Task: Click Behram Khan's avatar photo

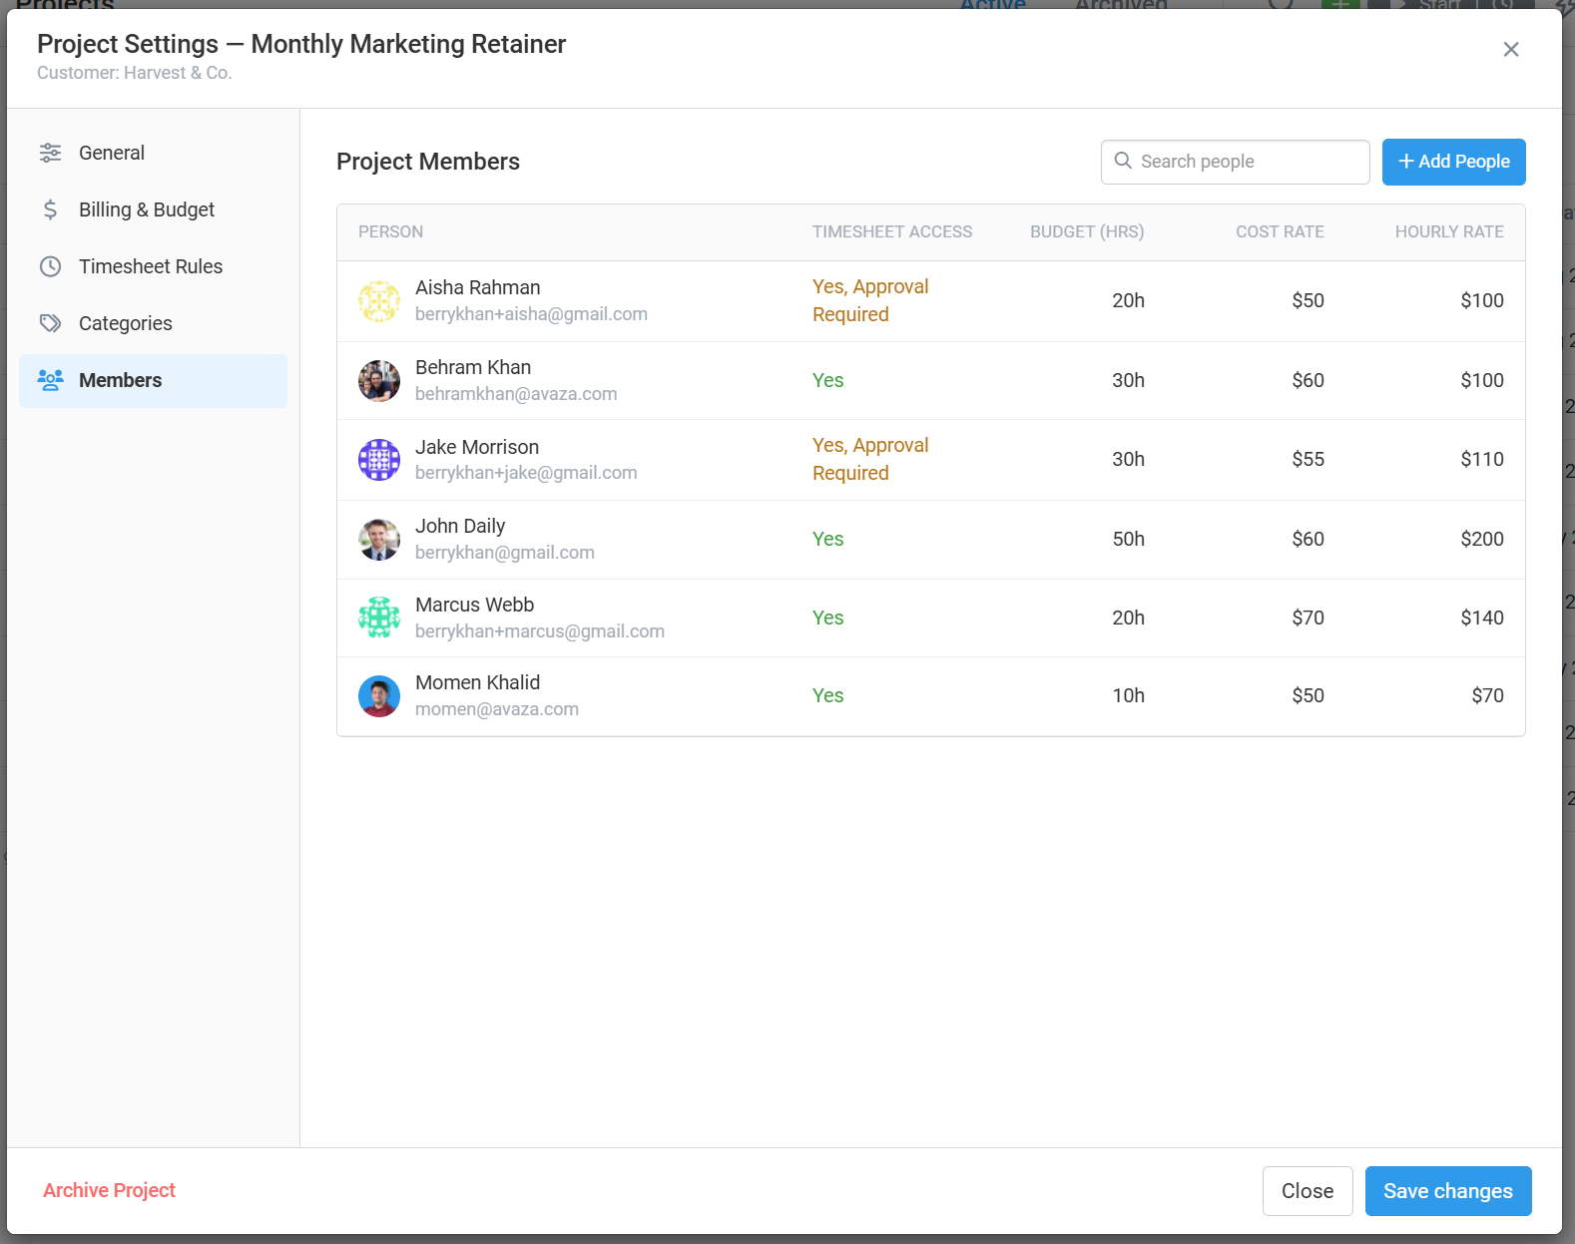Action: 379,381
